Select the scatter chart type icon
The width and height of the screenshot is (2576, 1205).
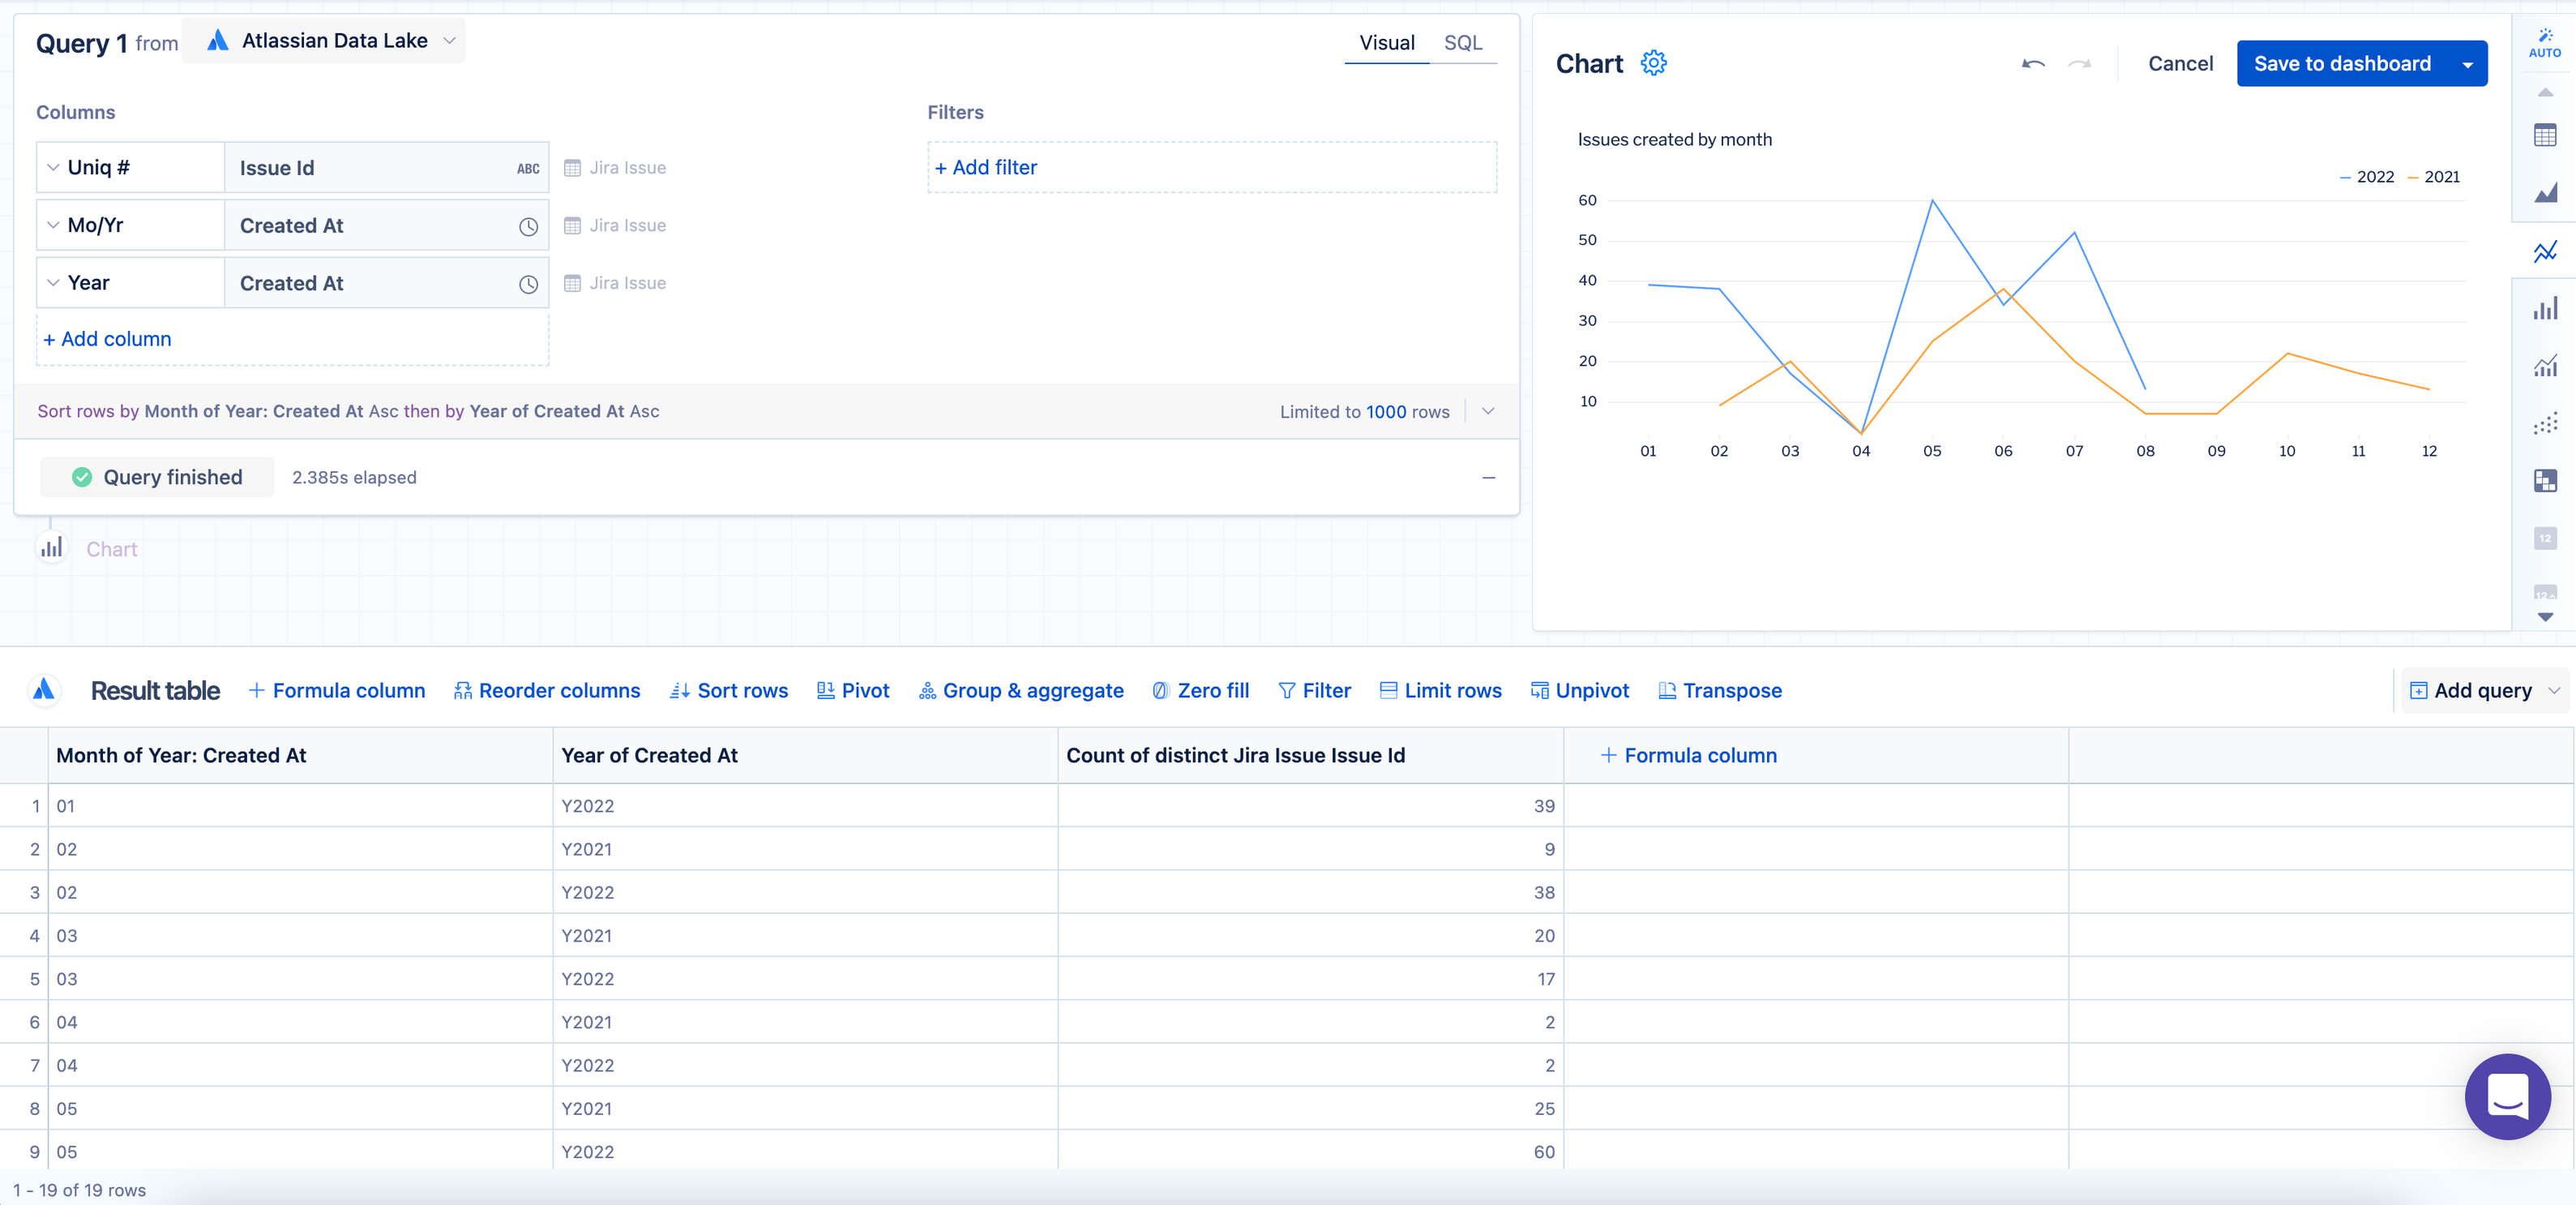(x=2545, y=424)
